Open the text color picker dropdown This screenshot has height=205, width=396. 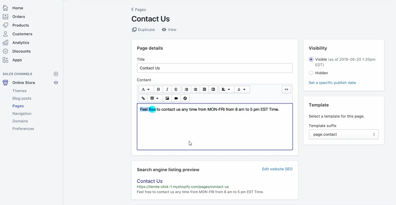pos(242,89)
